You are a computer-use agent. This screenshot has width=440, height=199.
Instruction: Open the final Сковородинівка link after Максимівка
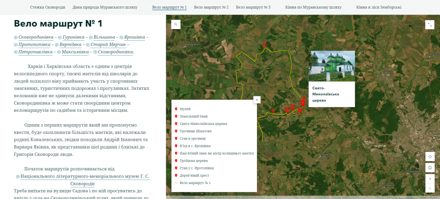click(x=116, y=52)
